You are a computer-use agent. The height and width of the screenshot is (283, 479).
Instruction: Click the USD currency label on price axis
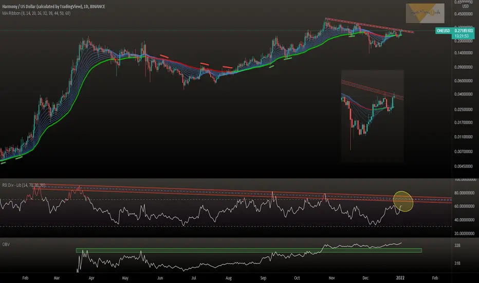click(465, 6)
